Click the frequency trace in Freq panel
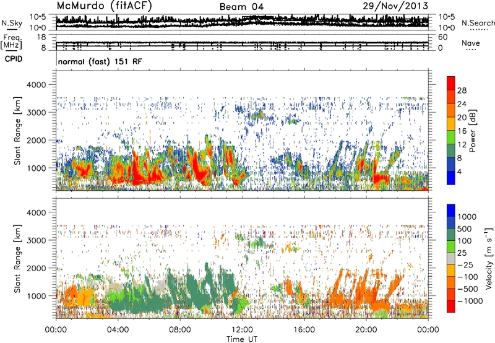Image resolution: width=495 pixels, height=343 pixels. click(x=242, y=43)
